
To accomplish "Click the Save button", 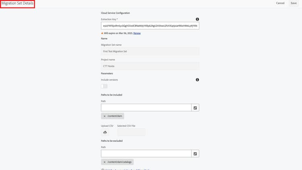I will 294,3.
